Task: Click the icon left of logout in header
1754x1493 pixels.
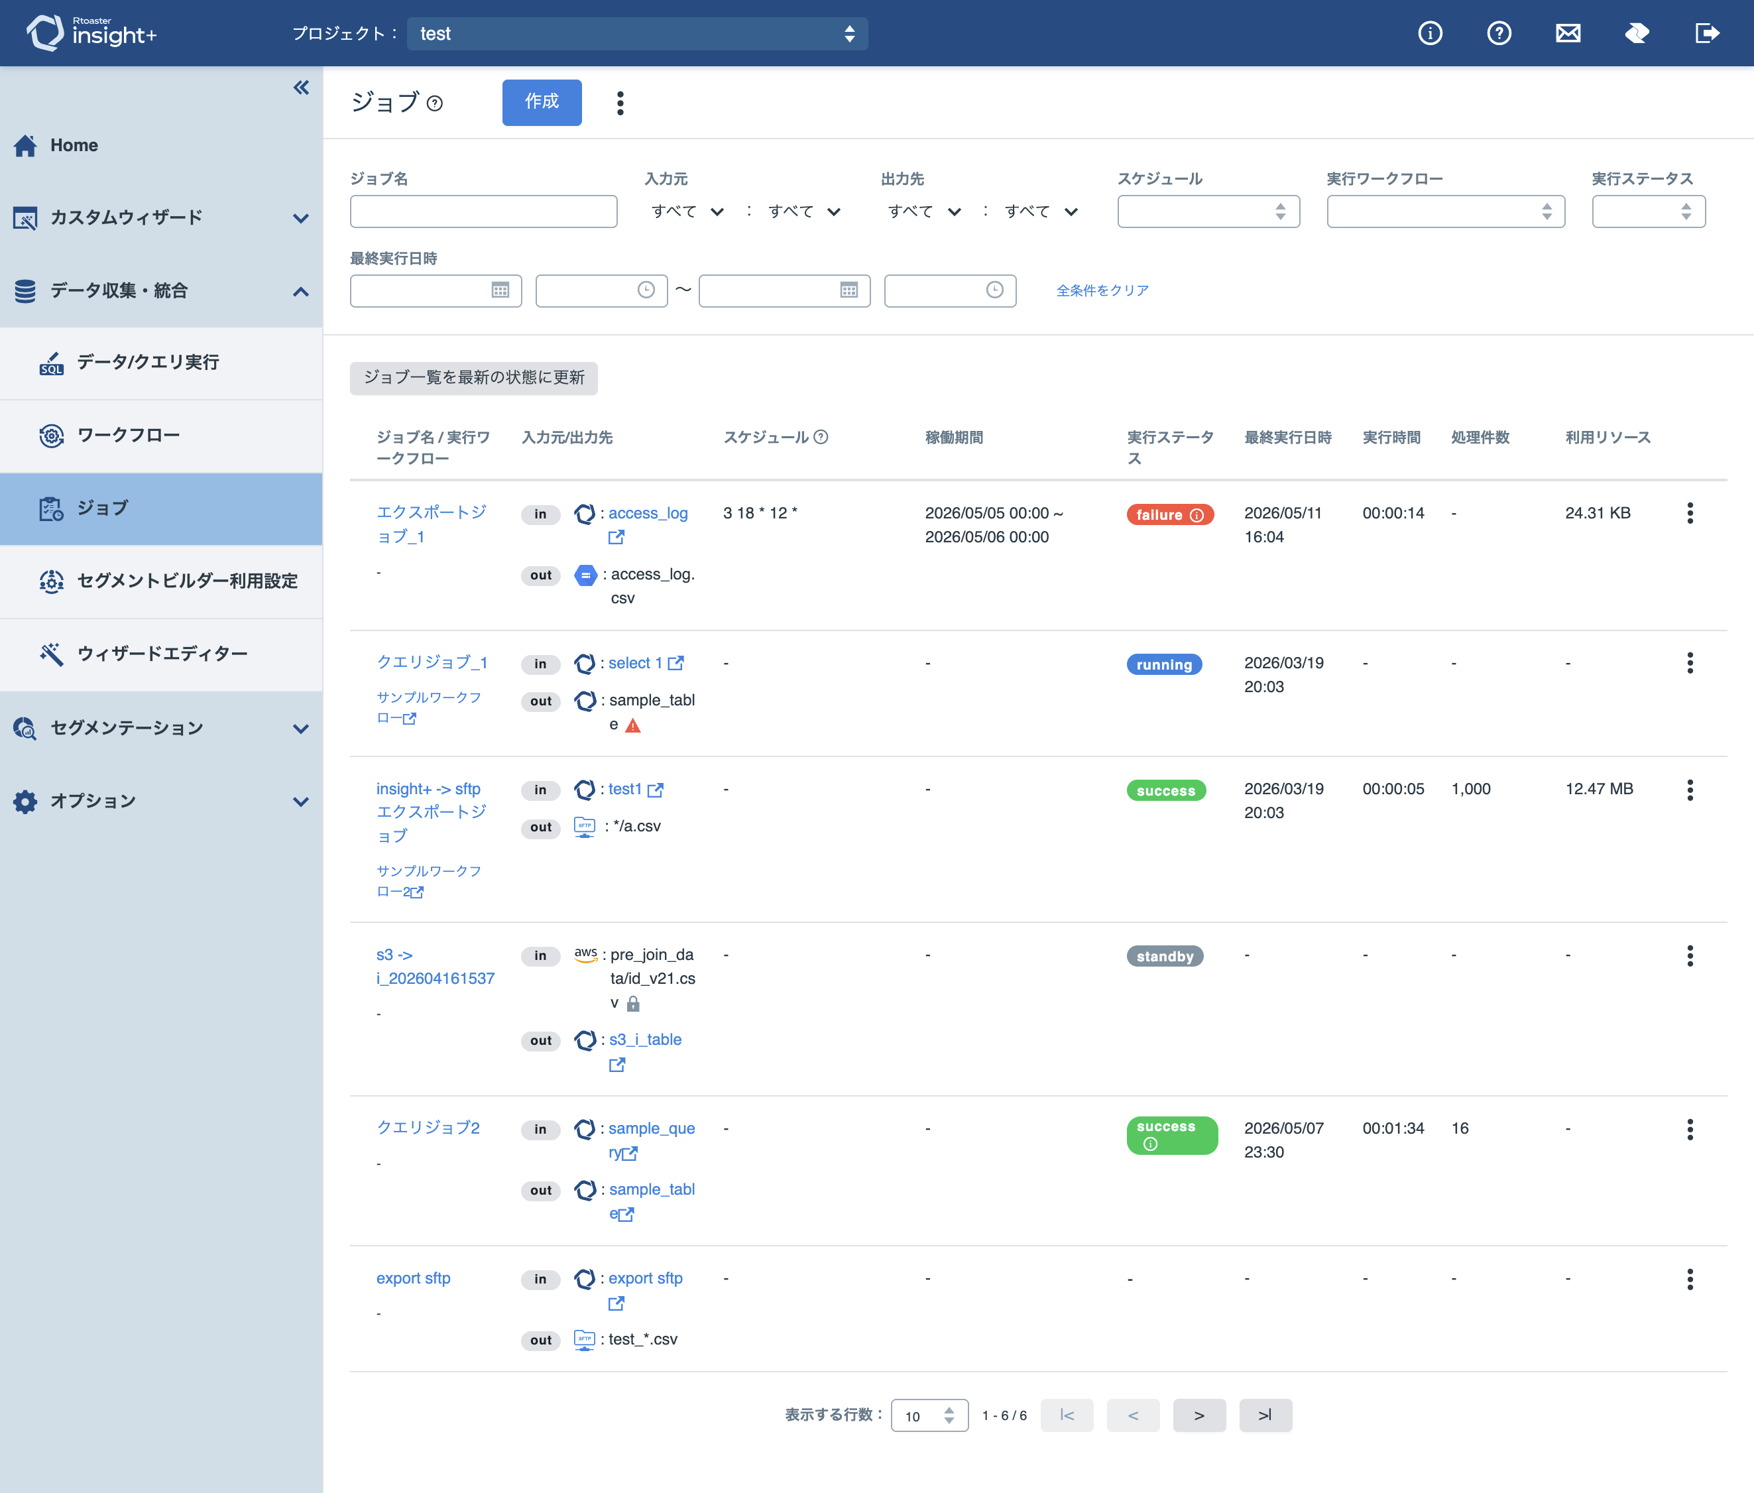Action: pos(1637,33)
